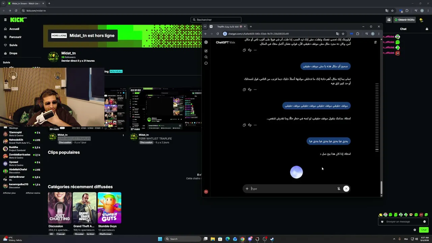
Task: Open Kick chat settings gear
Action: [x=415, y=230]
